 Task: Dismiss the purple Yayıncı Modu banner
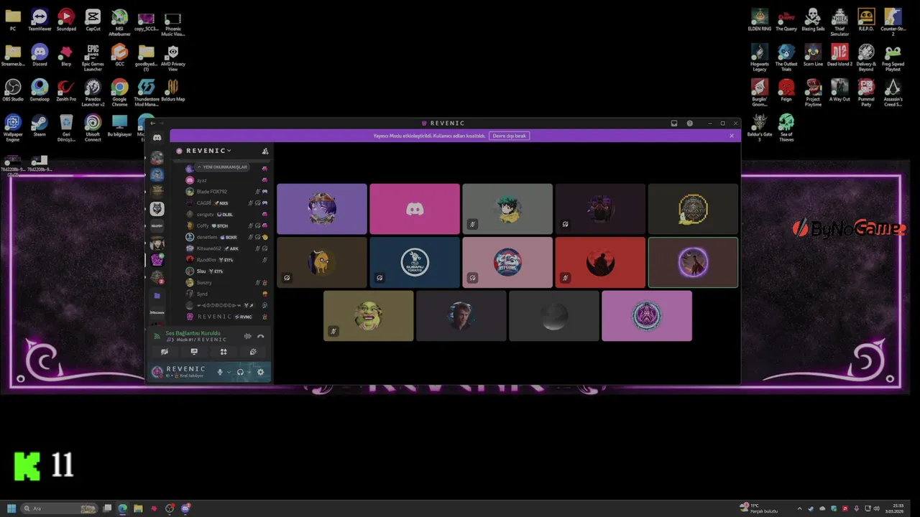coord(732,136)
